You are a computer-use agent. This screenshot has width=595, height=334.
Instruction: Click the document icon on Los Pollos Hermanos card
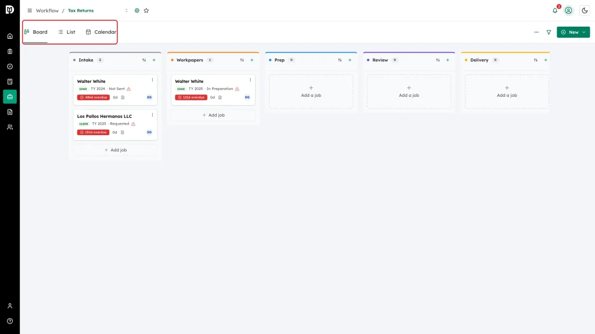coord(122,132)
